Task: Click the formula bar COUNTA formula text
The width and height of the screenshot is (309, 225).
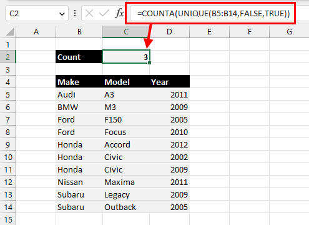Action: 213,14
